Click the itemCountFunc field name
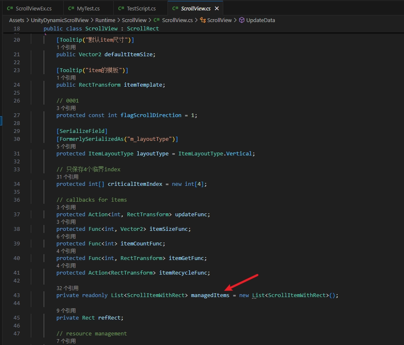This screenshot has height=345, width=404. click(x=142, y=244)
